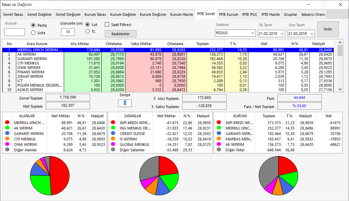
Task: Click gray swatch for Diğer Alanlar
Action: tap(7, 150)
